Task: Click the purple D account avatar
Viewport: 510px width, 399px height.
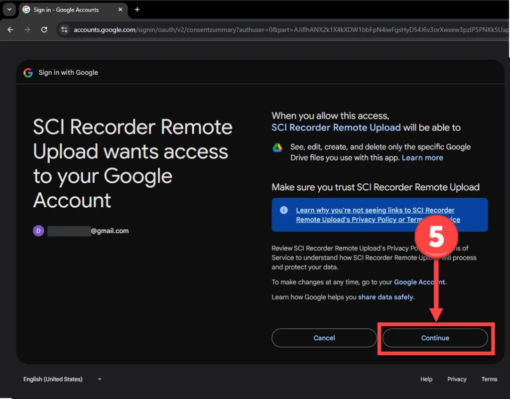Action: tap(38, 231)
